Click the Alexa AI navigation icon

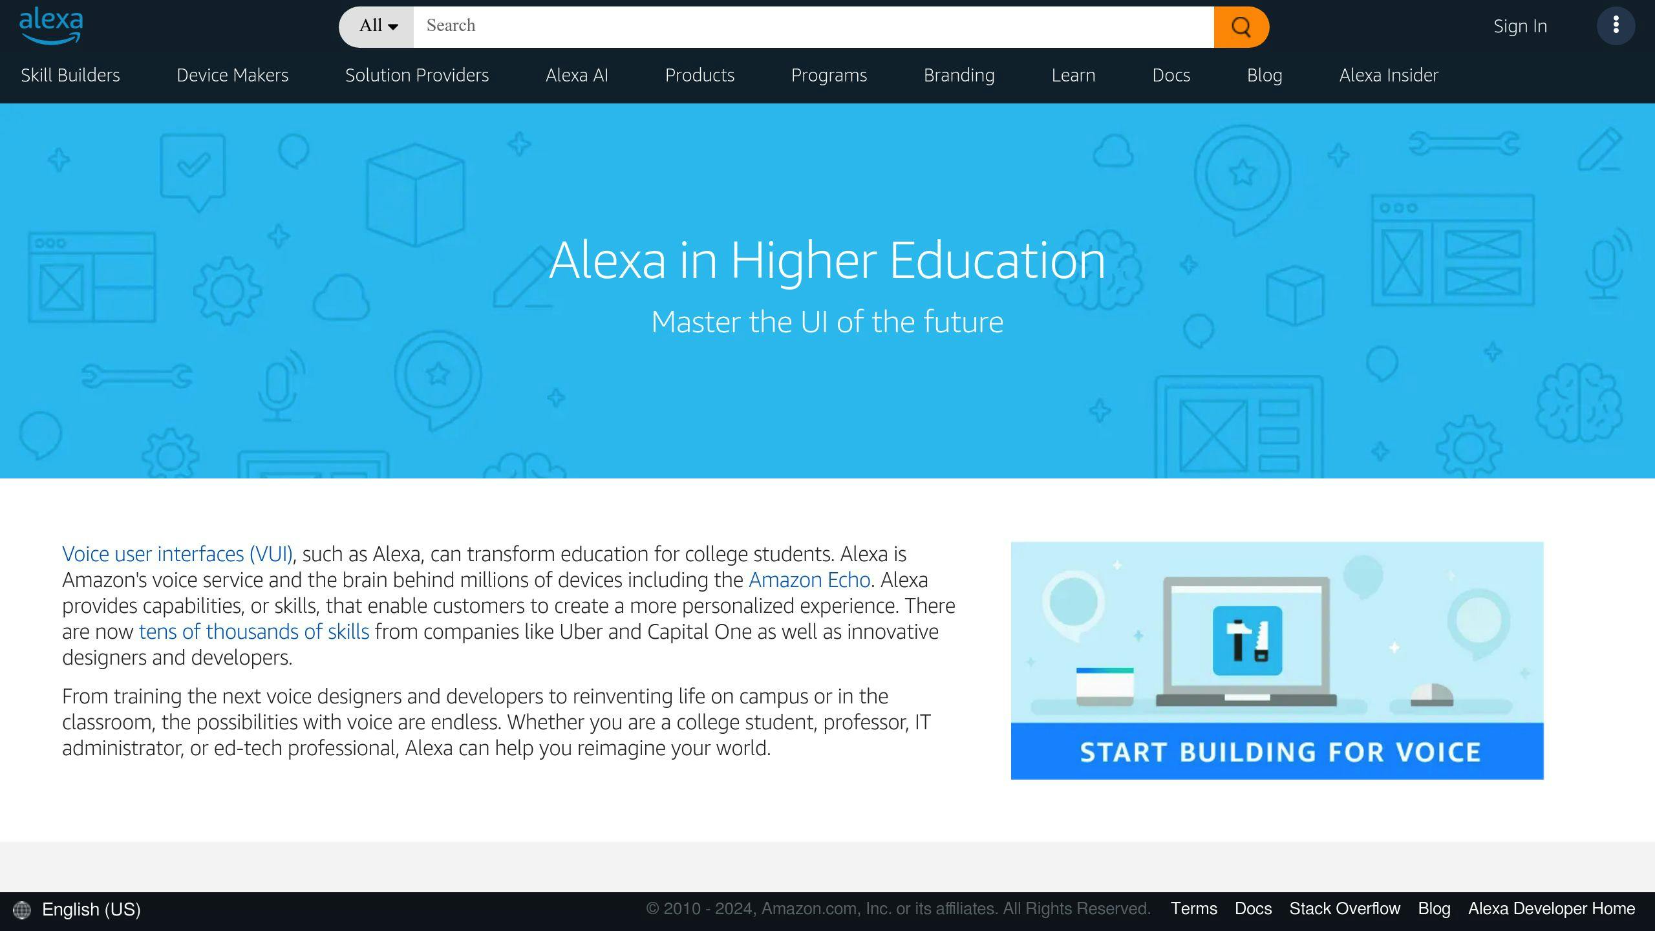coord(576,75)
